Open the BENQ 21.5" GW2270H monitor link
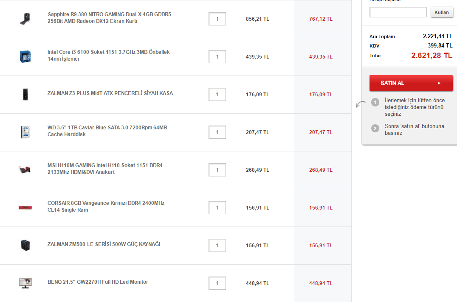The height and width of the screenshot is (302, 457). pyautogui.click(x=98, y=282)
